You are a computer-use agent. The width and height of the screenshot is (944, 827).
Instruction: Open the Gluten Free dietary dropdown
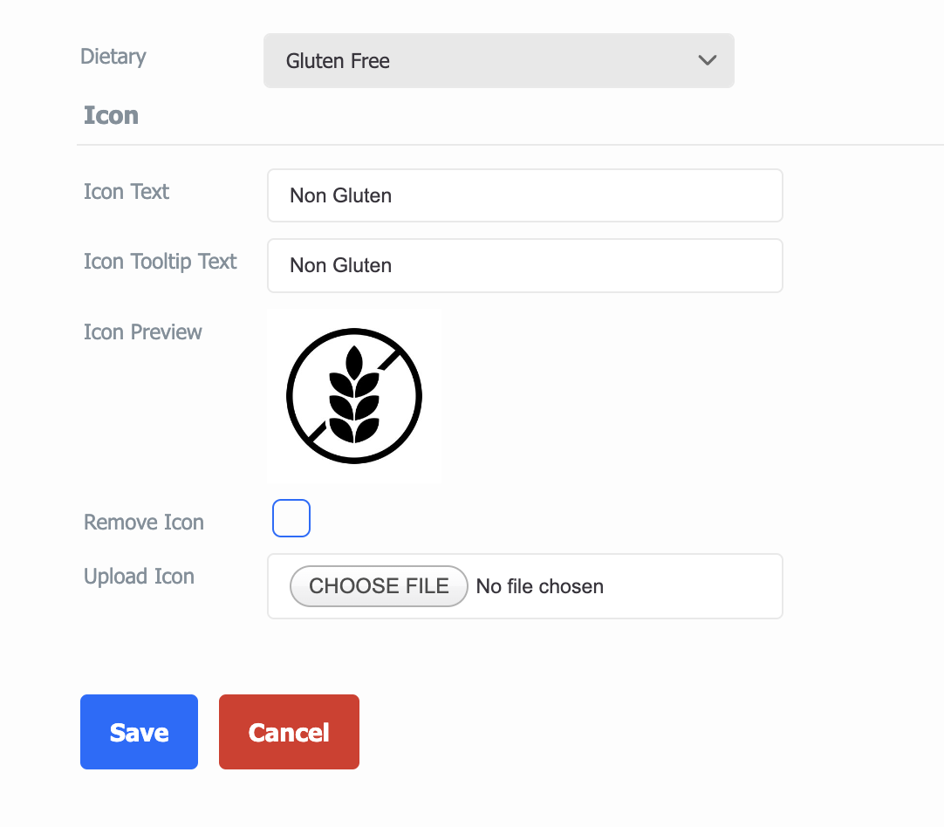point(498,61)
